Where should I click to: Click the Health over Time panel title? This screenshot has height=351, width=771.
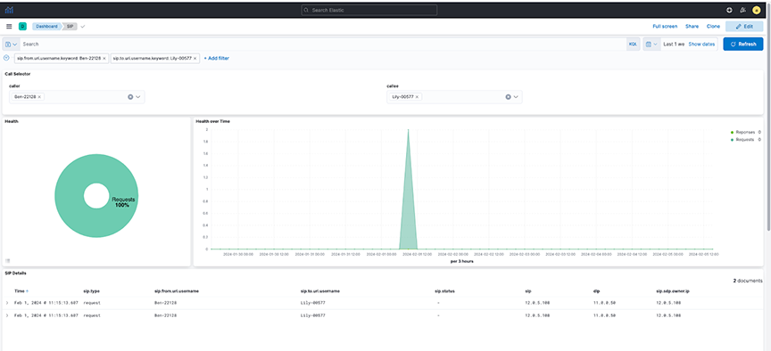(x=212, y=121)
